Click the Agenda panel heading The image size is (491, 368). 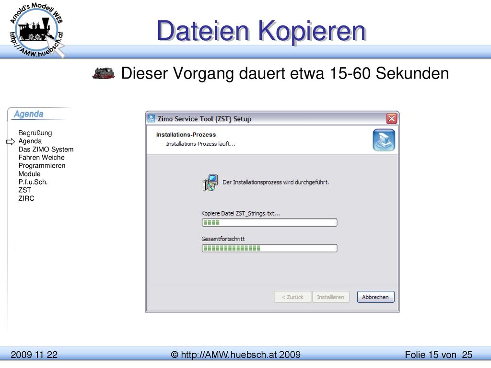[x=28, y=114]
